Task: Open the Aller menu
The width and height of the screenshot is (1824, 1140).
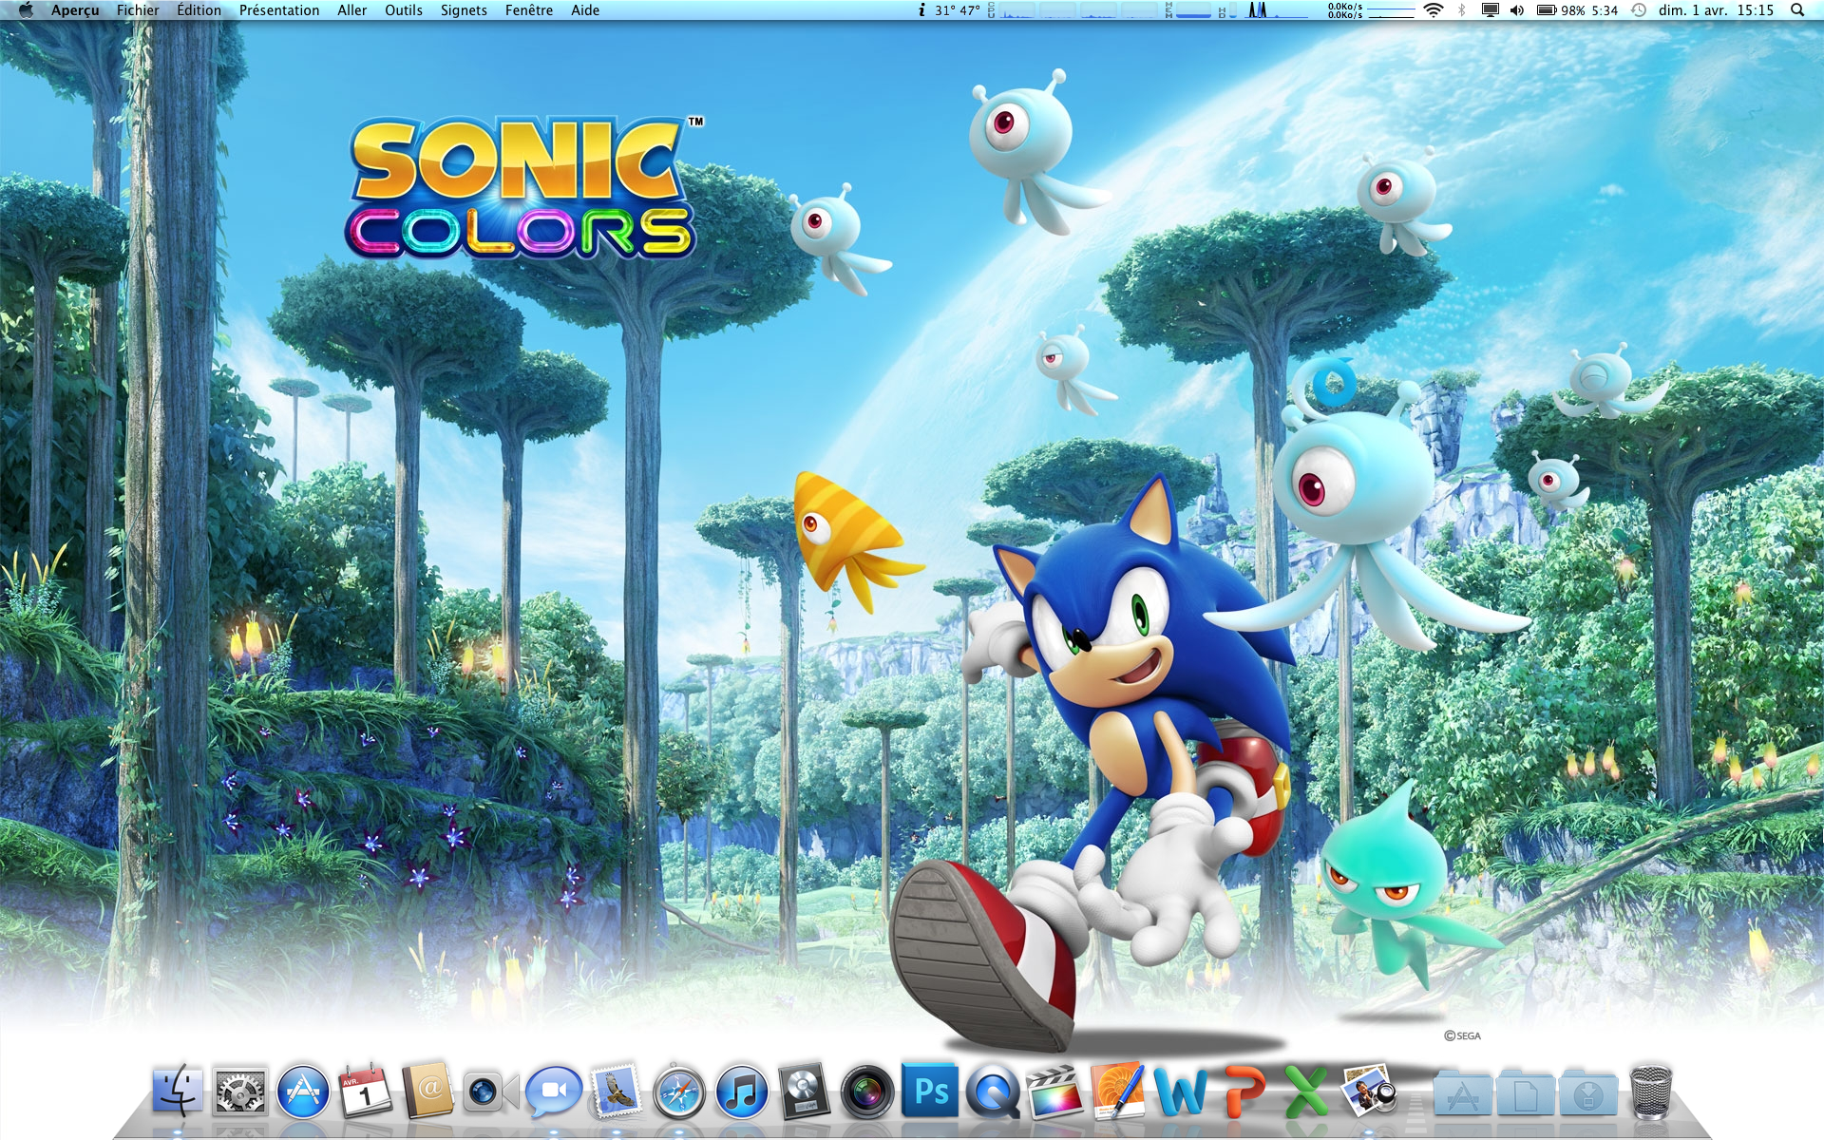Action: [351, 10]
